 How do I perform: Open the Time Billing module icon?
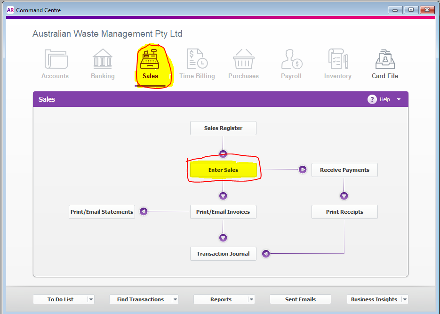coord(197,59)
